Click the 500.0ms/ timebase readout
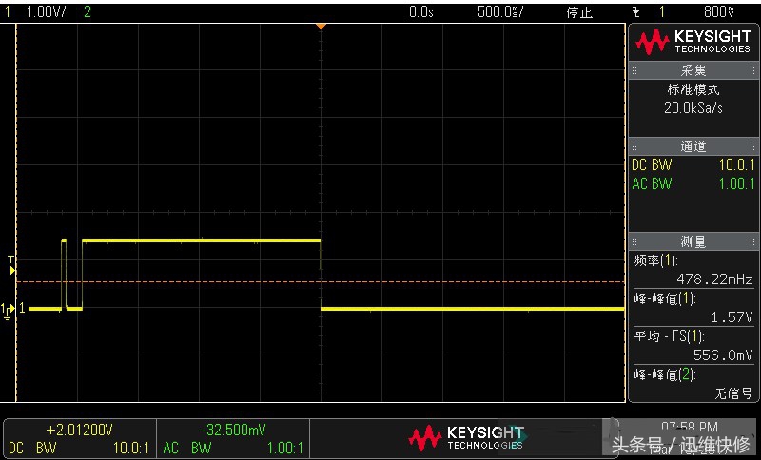 tap(500, 11)
